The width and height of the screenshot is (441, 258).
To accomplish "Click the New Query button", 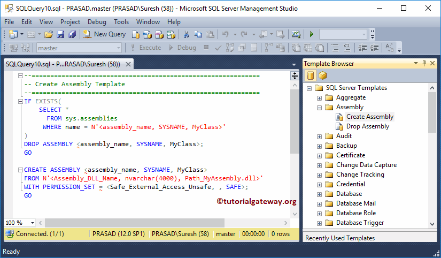I will [104, 34].
